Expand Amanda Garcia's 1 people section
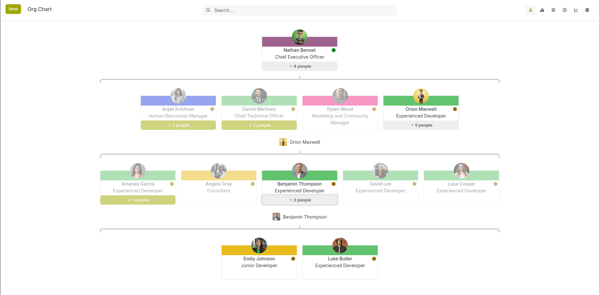The image size is (599, 295). pyautogui.click(x=138, y=200)
